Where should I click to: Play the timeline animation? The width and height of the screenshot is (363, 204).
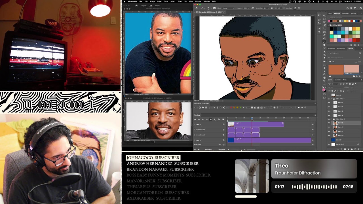pyautogui.click(x=202, y=119)
